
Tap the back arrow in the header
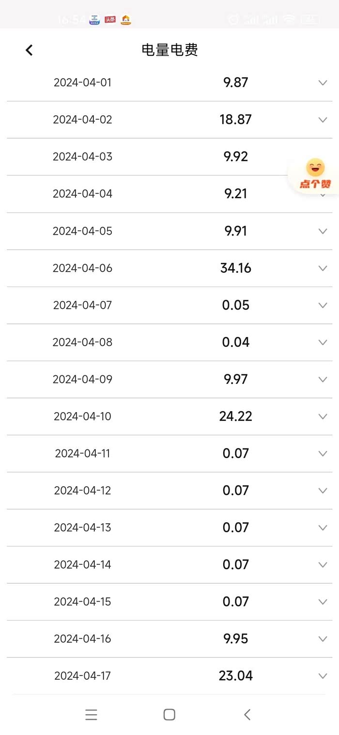29,50
